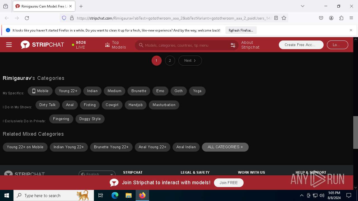The image size is (358, 201).
Task: Go to page 2 of results
Action: pos(170,61)
